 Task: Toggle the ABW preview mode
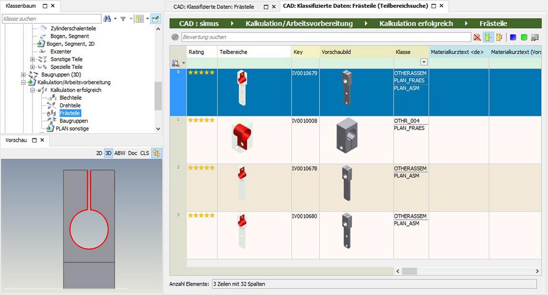[x=120, y=153]
